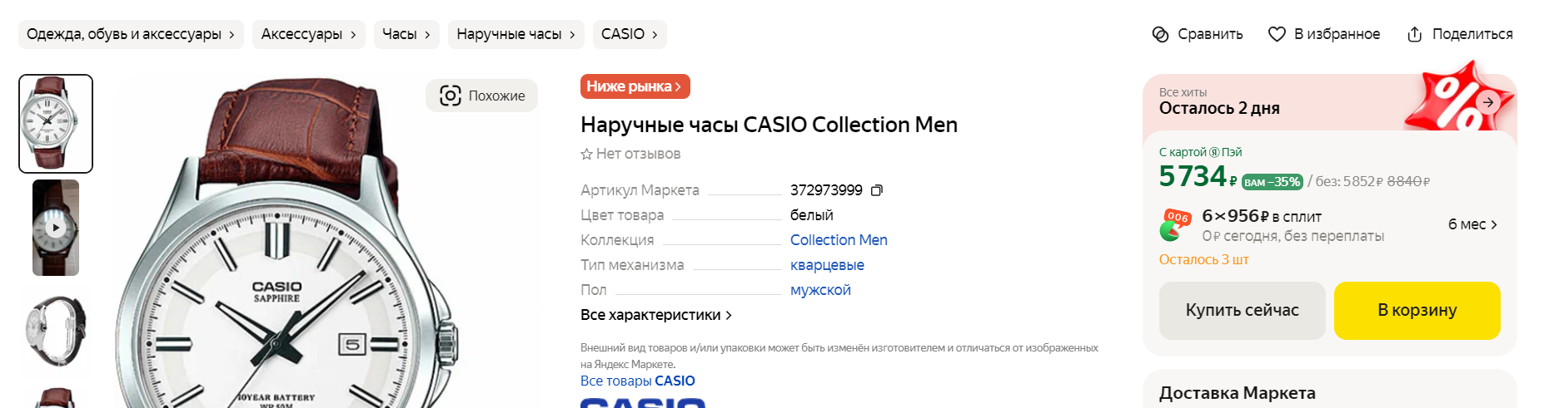Screen dimensions: 1549x408
Task: Copy the Артикул Маркета number with the copy icon
Action: tap(876, 190)
